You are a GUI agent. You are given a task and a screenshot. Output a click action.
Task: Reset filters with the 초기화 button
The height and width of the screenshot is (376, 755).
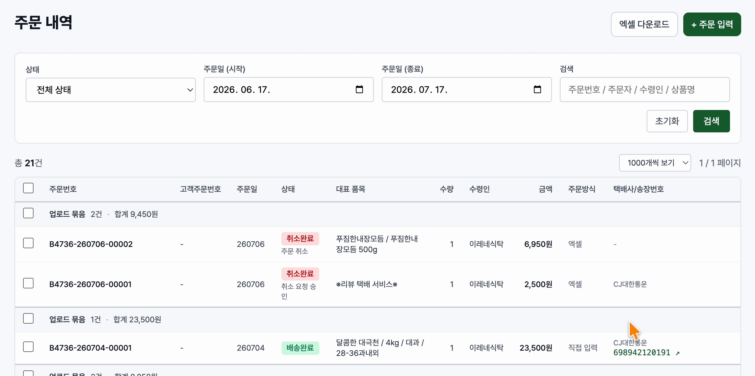pyautogui.click(x=667, y=121)
